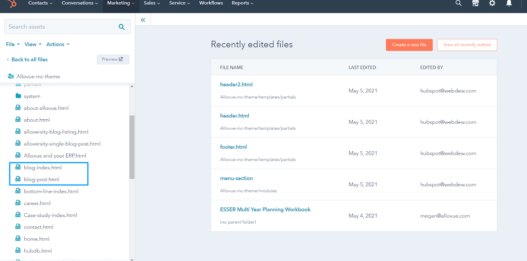
Task: Click the about-allovue.html file icon
Action: click(18, 107)
